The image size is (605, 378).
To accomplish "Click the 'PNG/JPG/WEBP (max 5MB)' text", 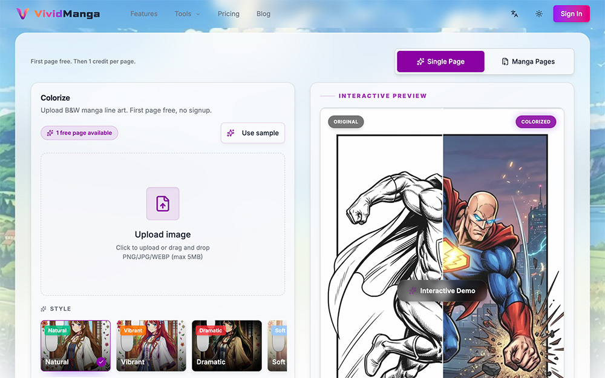I will coord(162,257).
